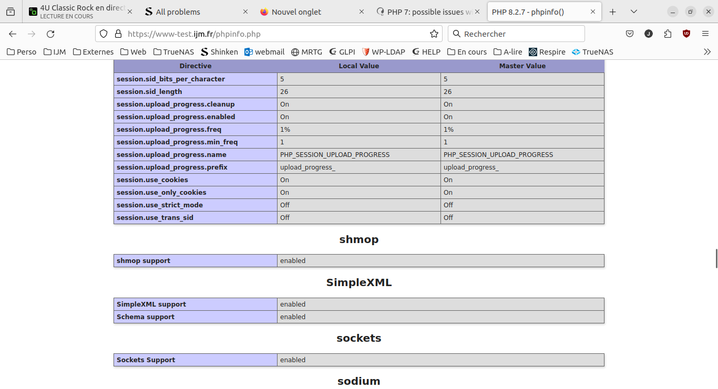Show more bookmarks chevron
Image resolution: width=718 pixels, height=389 pixels.
[x=707, y=52]
